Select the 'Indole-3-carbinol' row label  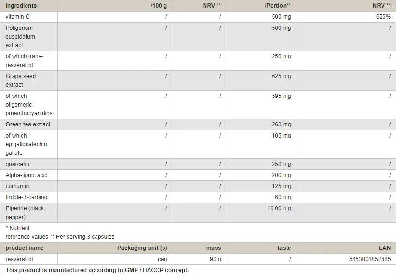tap(27, 197)
